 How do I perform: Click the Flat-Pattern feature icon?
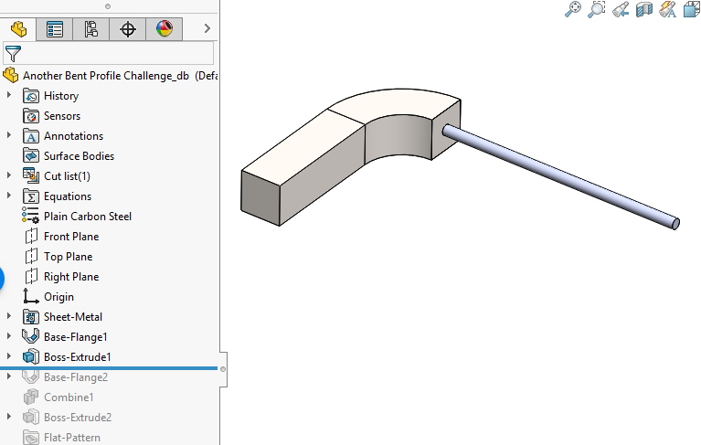tap(31, 438)
